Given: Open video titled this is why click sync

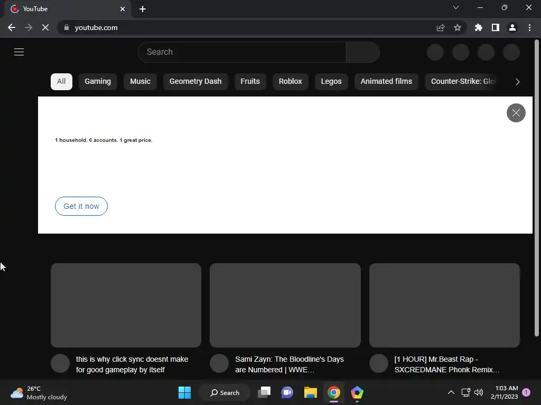Looking at the screenshot, I should pyautogui.click(x=132, y=364).
